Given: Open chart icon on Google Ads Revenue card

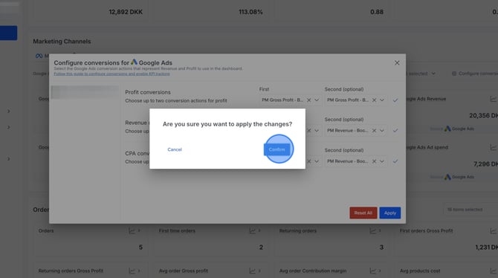Looking at the screenshot, I should (493, 99).
